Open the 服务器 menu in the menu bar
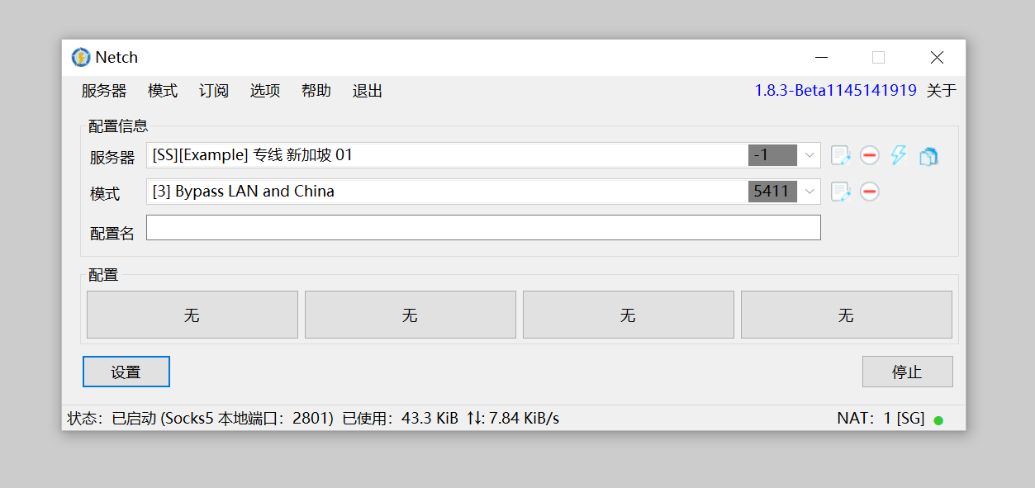 coord(104,91)
